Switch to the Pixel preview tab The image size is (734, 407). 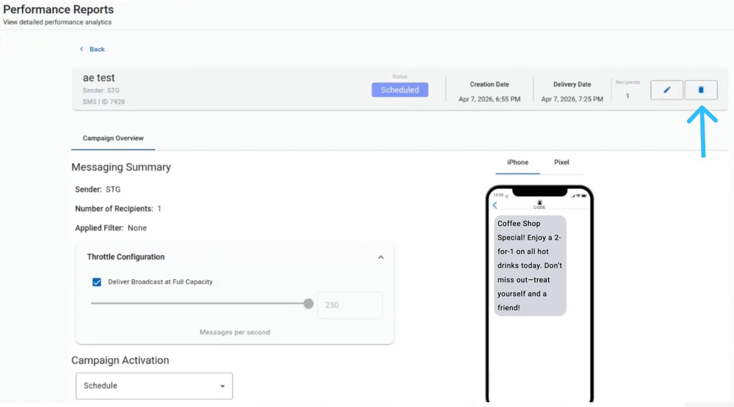[561, 162]
